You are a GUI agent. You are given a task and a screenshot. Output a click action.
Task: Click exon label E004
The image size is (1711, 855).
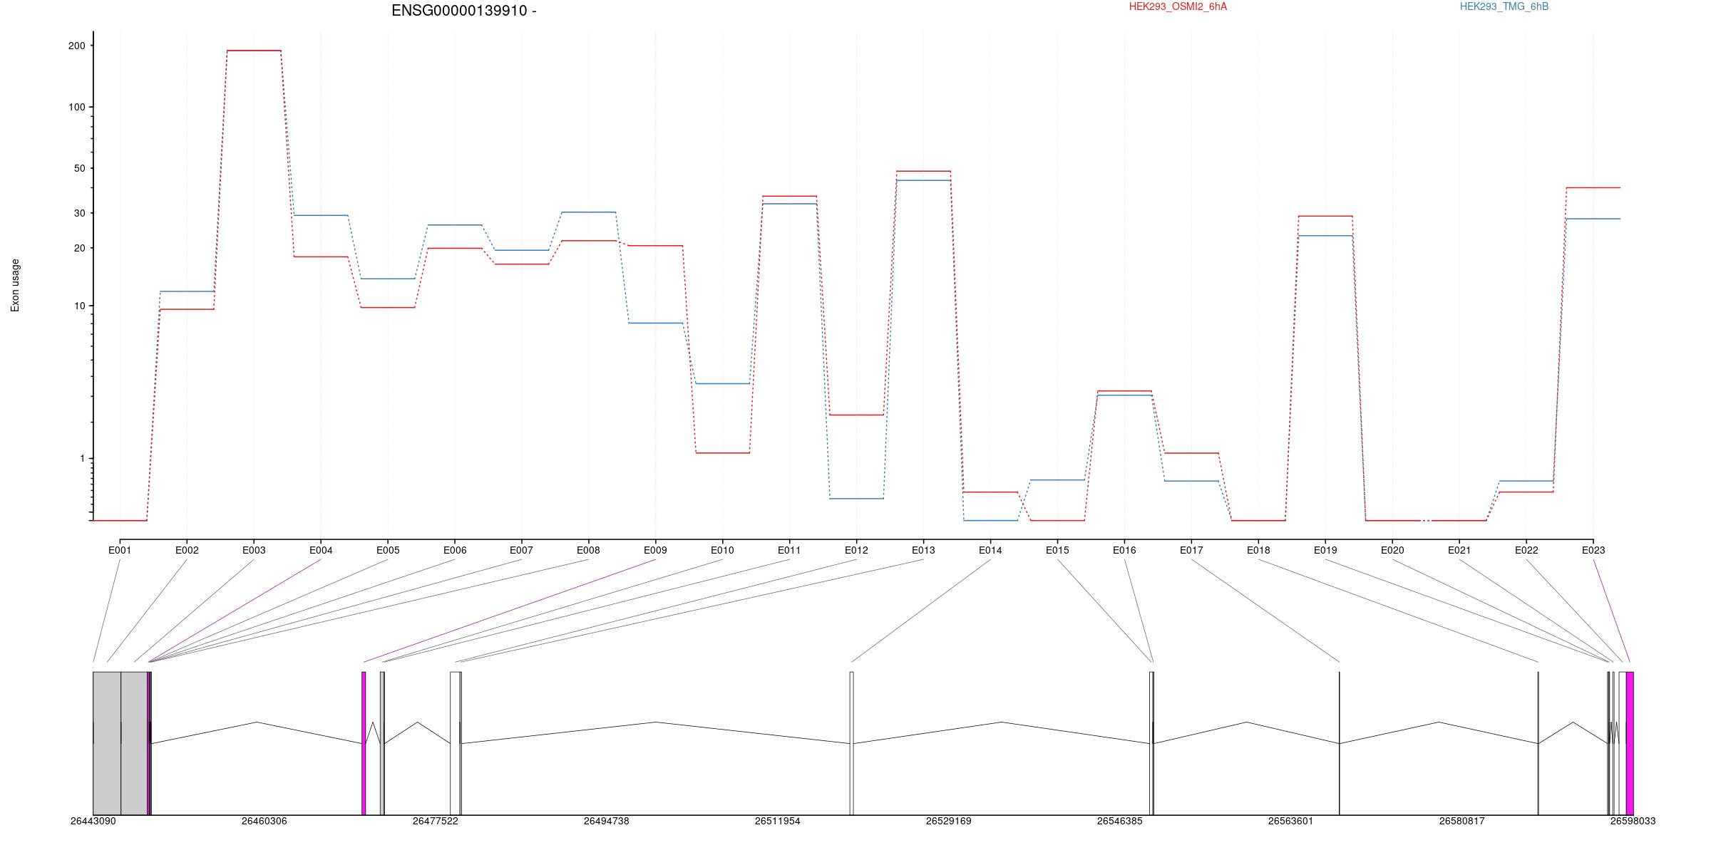point(321,550)
